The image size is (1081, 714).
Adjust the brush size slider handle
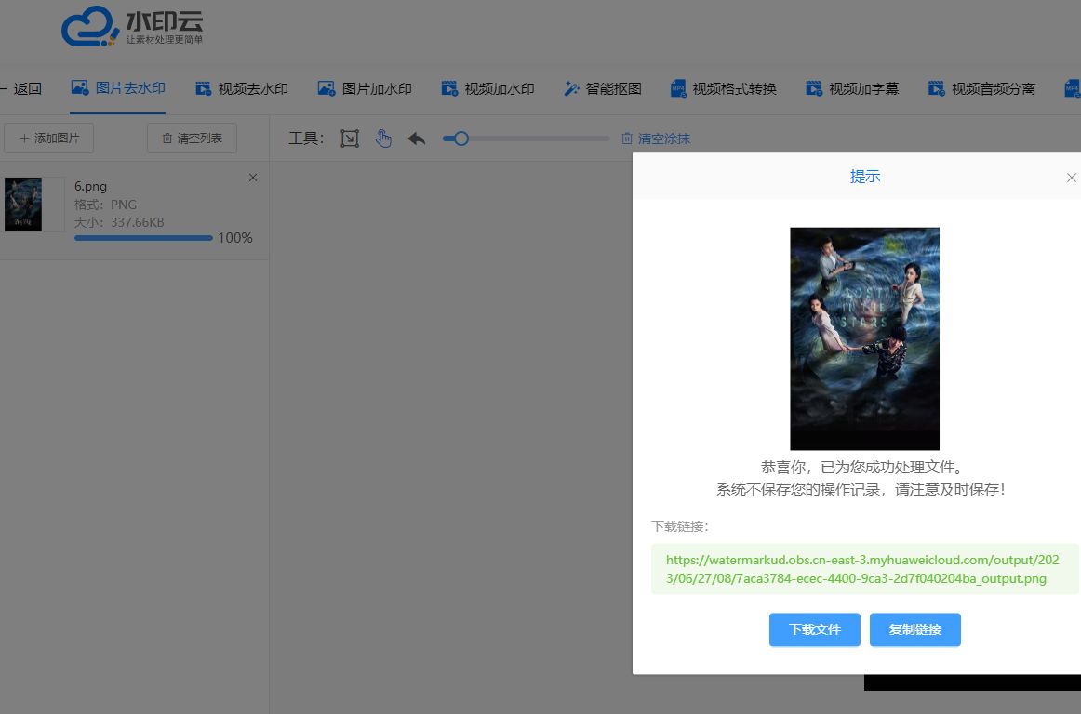click(461, 139)
